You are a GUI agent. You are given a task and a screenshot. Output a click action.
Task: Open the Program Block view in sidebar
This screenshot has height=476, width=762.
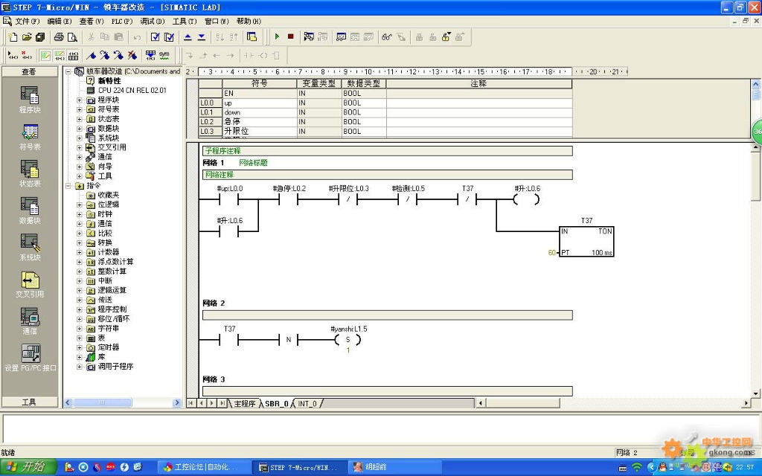tap(30, 100)
